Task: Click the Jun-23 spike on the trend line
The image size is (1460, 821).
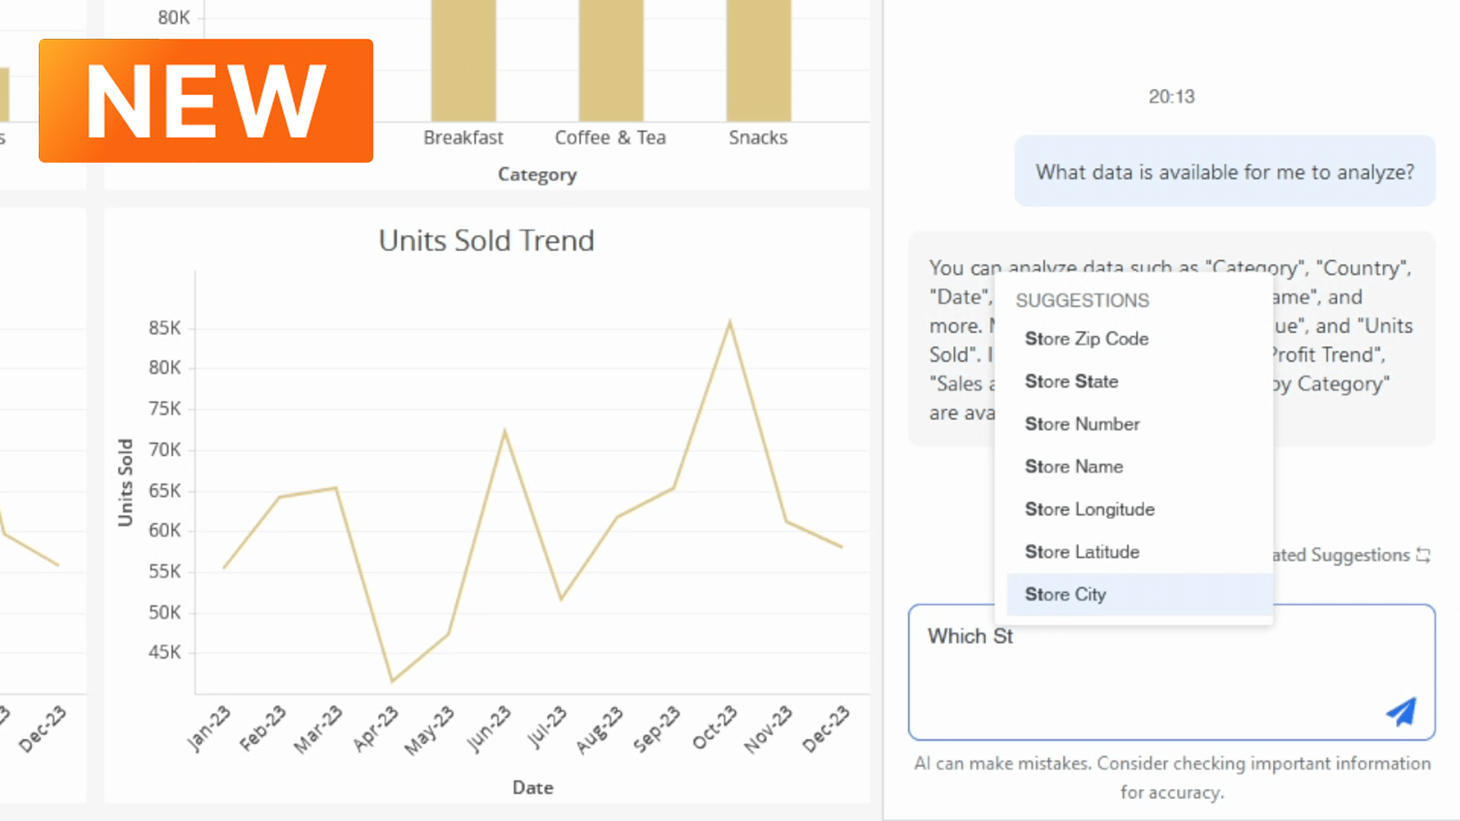Action: 505,431
